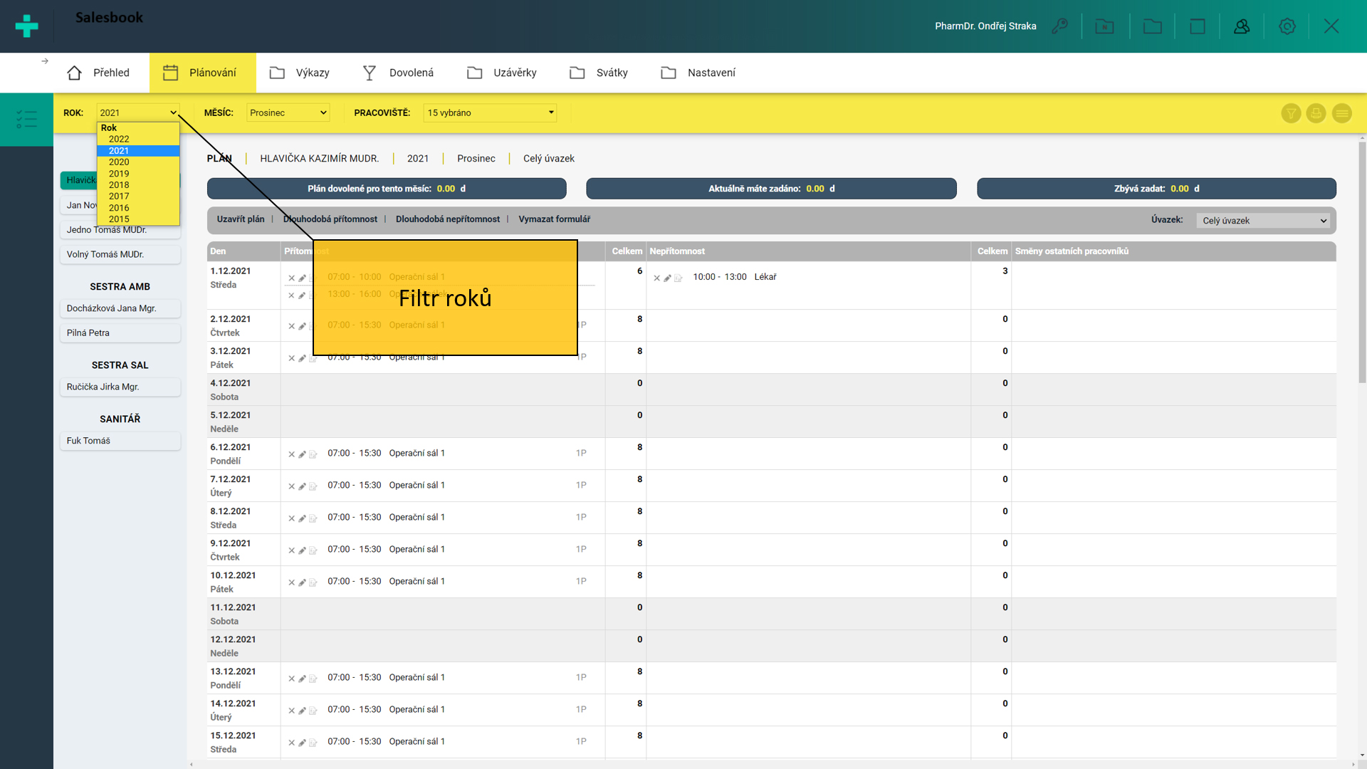Select year 2019 in the Rok dropdown list
The image size is (1367, 769).
(x=119, y=173)
